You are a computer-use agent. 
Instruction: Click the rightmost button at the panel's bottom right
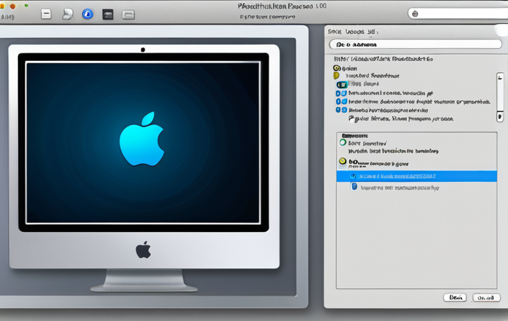tap(487, 298)
